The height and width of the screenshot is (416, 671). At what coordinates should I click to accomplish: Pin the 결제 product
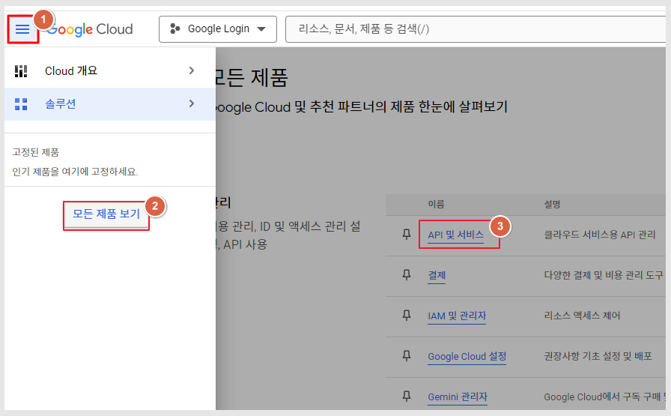coord(407,274)
